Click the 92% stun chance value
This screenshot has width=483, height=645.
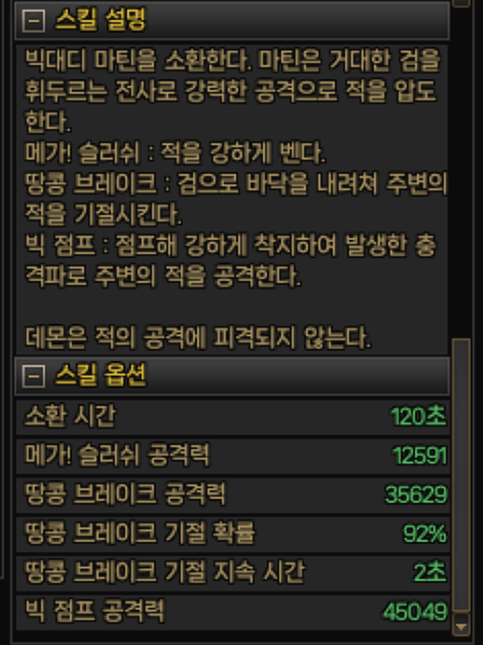425,534
